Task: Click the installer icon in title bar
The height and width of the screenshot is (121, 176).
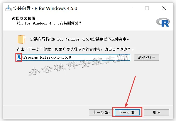Action: pyautogui.click(x=9, y=8)
